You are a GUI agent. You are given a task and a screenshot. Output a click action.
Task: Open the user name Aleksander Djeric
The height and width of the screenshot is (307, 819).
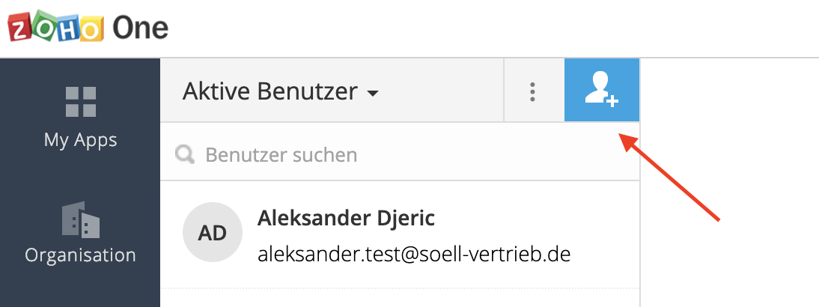point(346,218)
